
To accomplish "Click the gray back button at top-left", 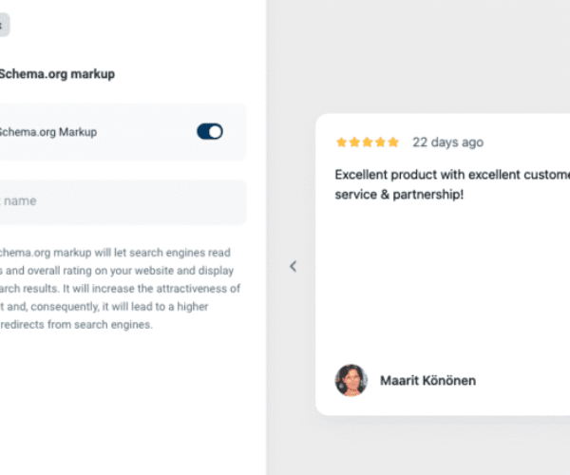I will click(3, 25).
